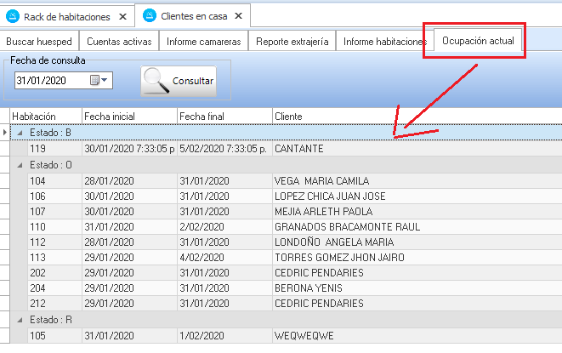Select the Informe camareras tab
Image resolution: width=562 pixels, height=353 pixels.
tap(203, 41)
